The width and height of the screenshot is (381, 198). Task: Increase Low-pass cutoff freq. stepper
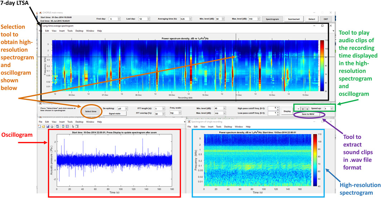click(x=278, y=112)
